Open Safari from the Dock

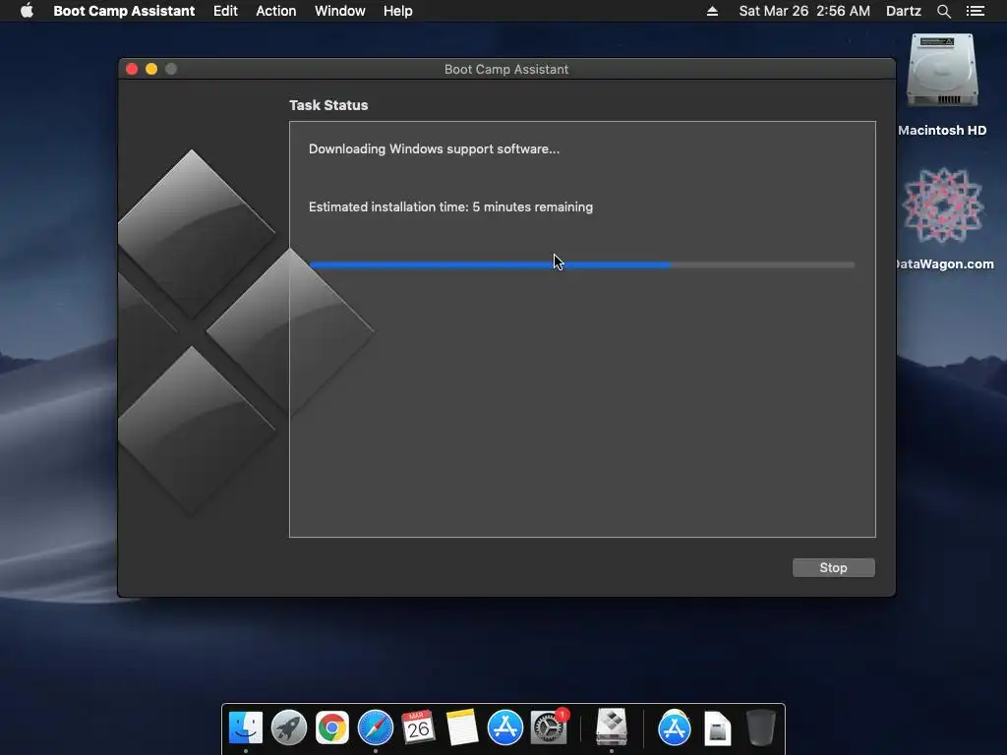375,728
